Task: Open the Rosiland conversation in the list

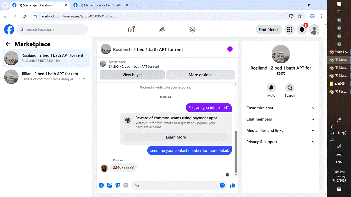Action: click(x=46, y=58)
